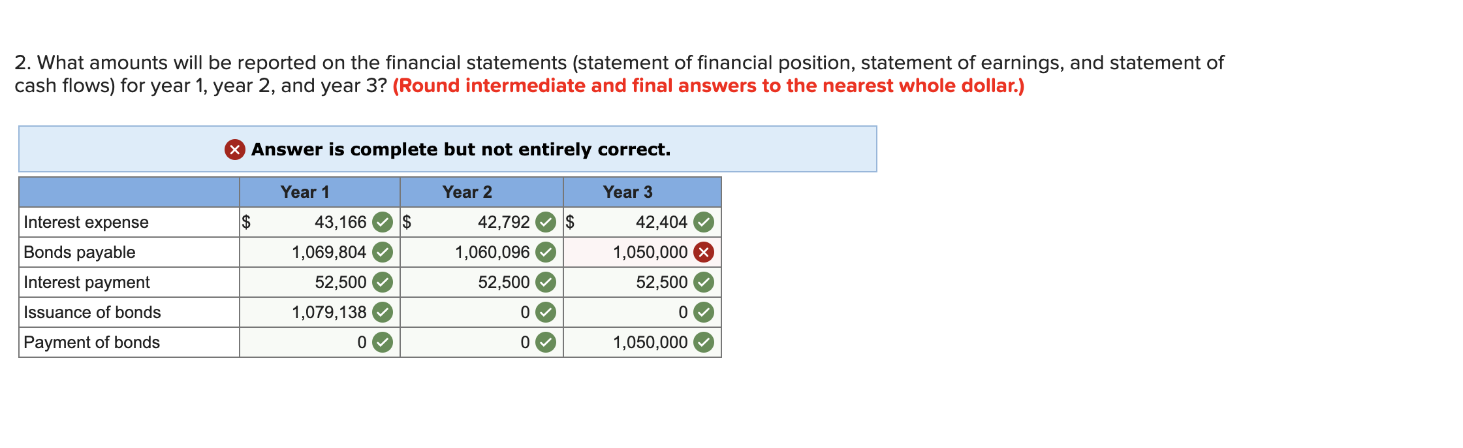Click the Year 1 column header
Viewport: 1463px width, 448px height.
click(x=306, y=192)
